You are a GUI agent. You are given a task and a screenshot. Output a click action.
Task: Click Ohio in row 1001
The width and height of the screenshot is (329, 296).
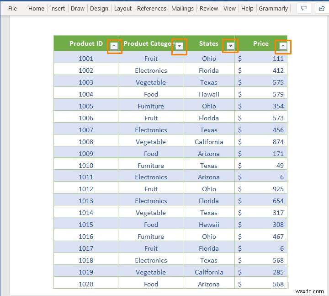coord(209,59)
